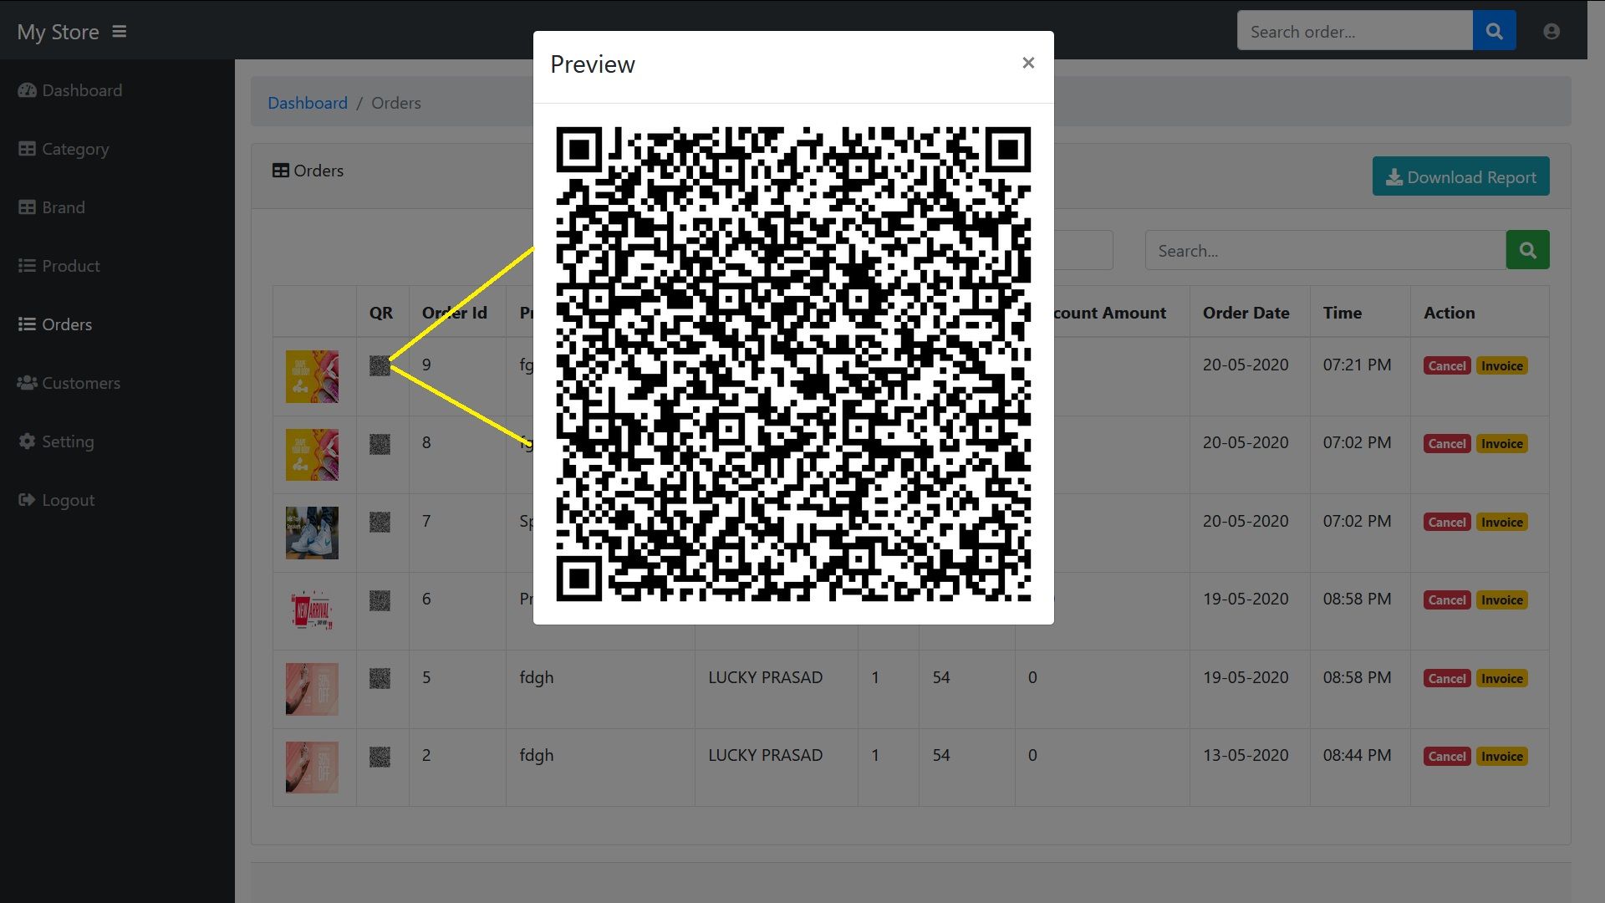Click product name fdgh in order 2 row

point(536,755)
